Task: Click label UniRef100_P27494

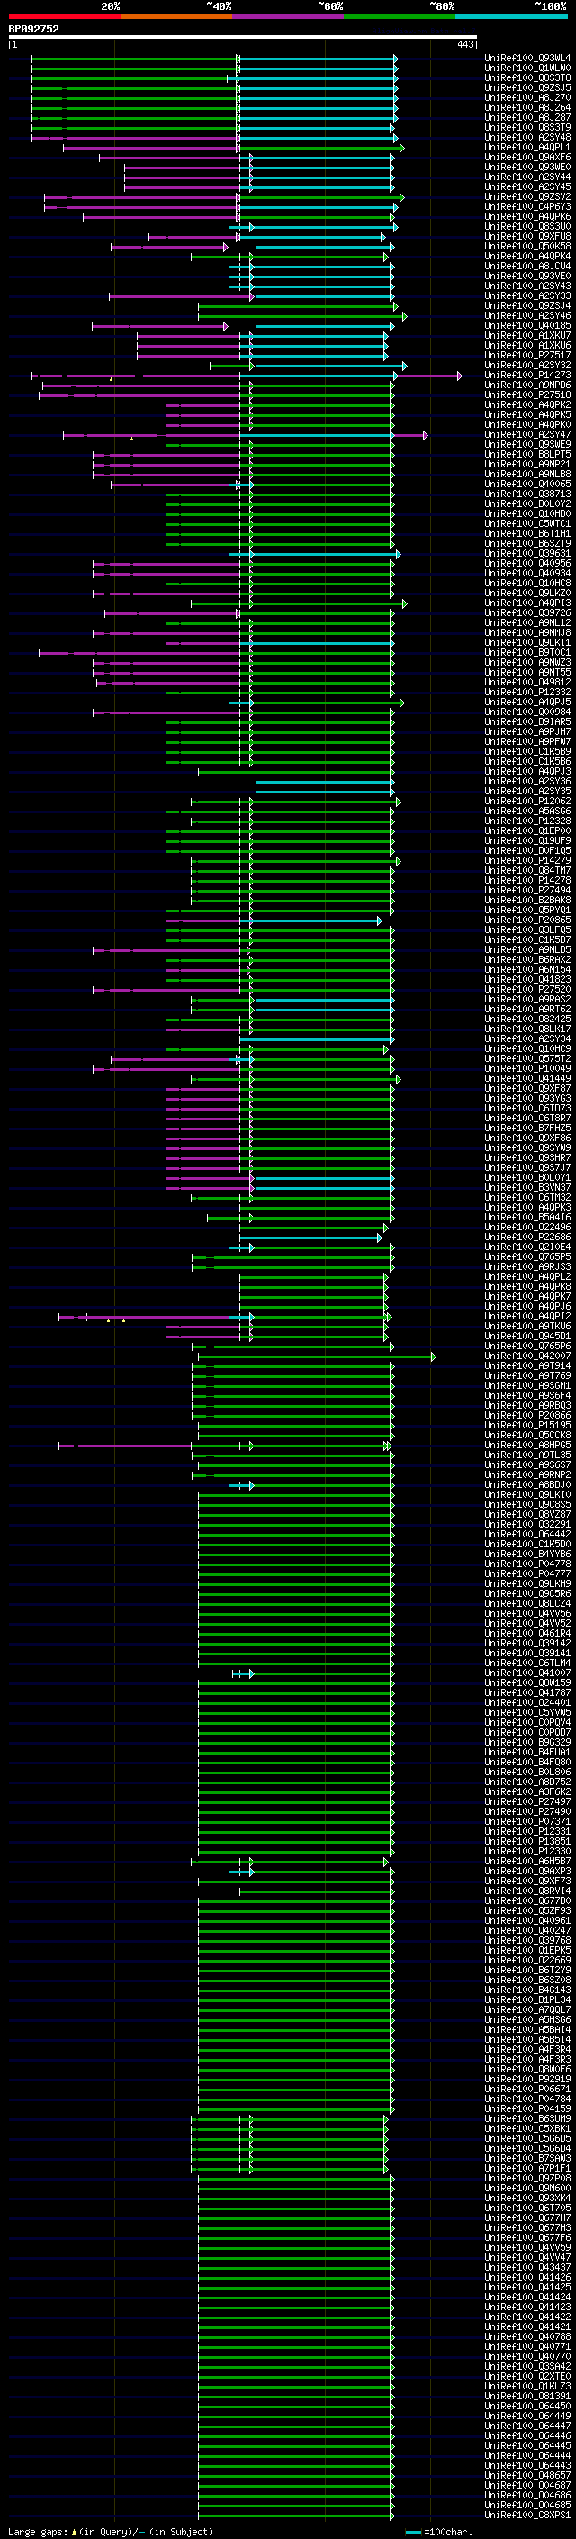Action: coord(527,890)
